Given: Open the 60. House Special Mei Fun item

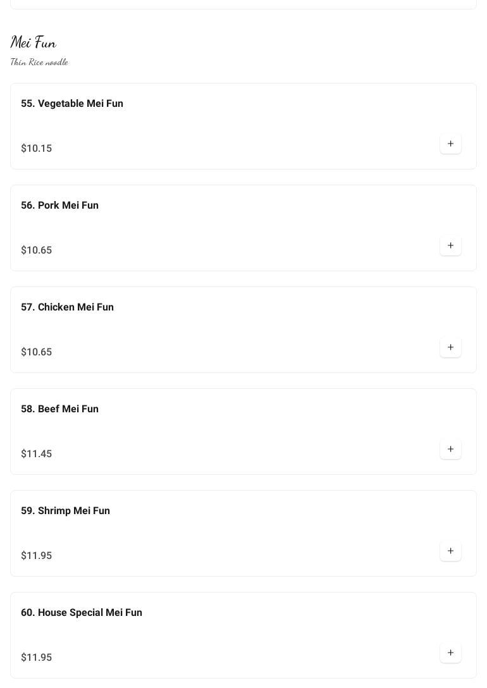Looking at the screenshot, I should tap(82, 613).
